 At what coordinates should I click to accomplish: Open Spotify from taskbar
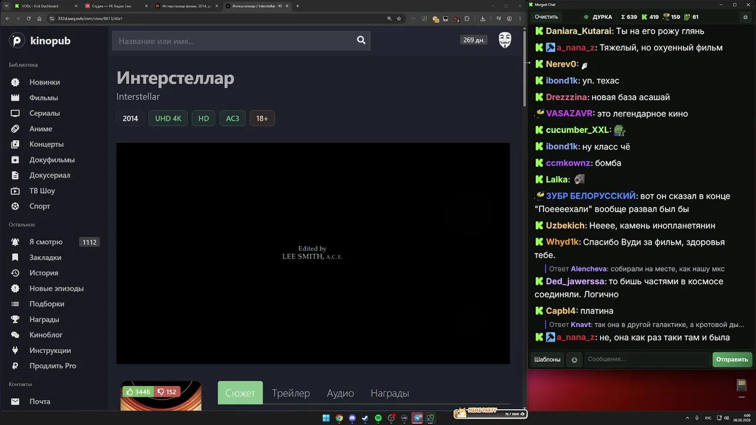point(378,419)
